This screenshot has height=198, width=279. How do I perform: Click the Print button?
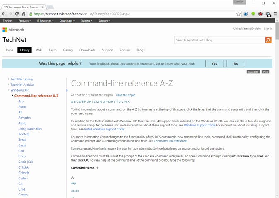[265, 72]
